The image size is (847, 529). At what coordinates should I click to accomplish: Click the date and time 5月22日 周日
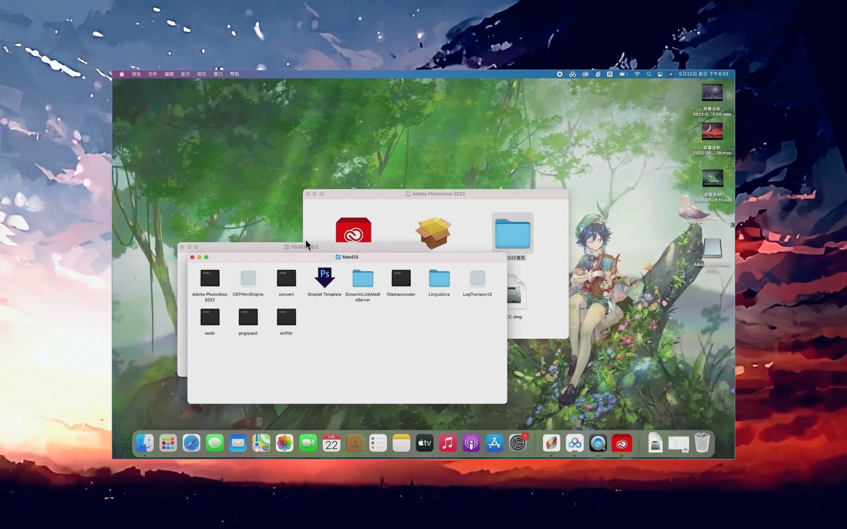(704, 74)
